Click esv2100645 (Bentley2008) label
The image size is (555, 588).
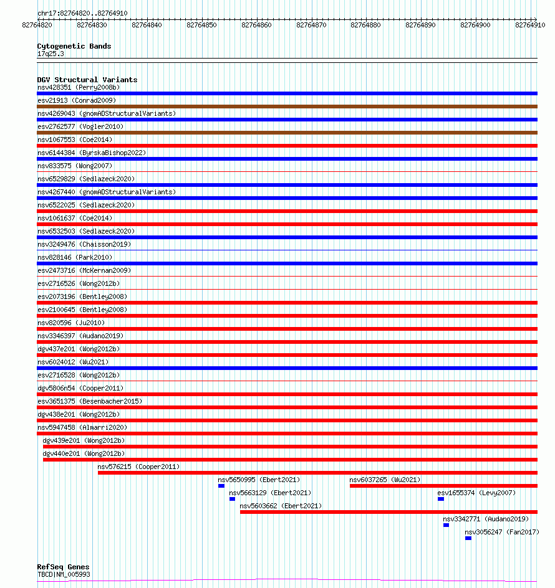pos(82,310)
